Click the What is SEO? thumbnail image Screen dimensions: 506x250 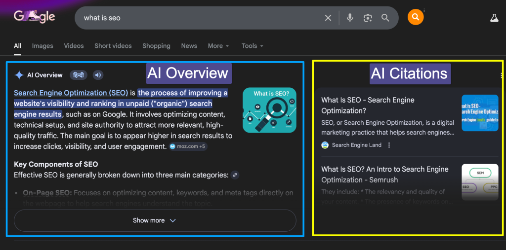269,110
